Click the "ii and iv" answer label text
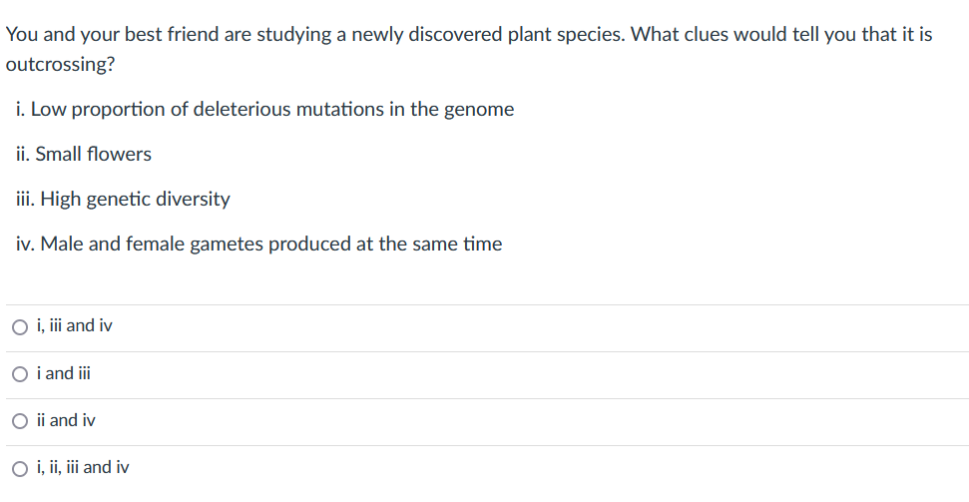Image resolution: width=969 pixels, height=502 pixels. click(x=66, y=420)
